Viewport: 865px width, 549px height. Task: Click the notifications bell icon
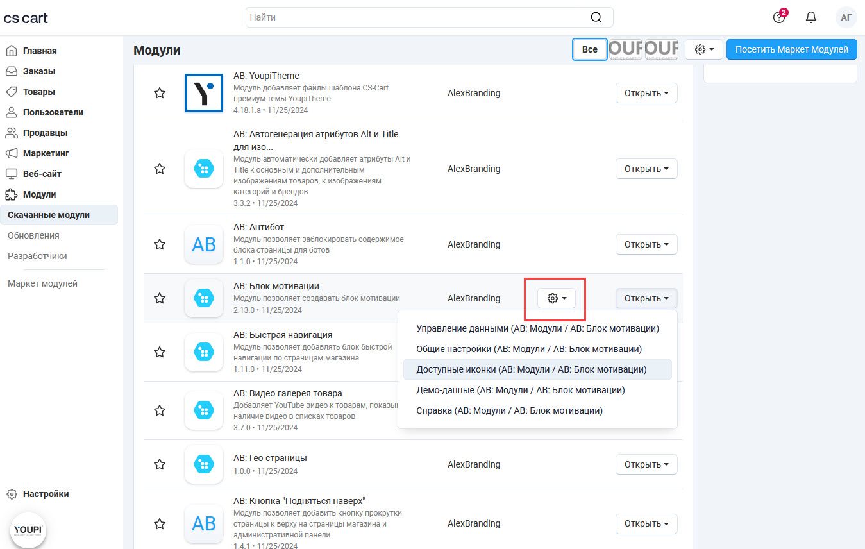(811, 17)
